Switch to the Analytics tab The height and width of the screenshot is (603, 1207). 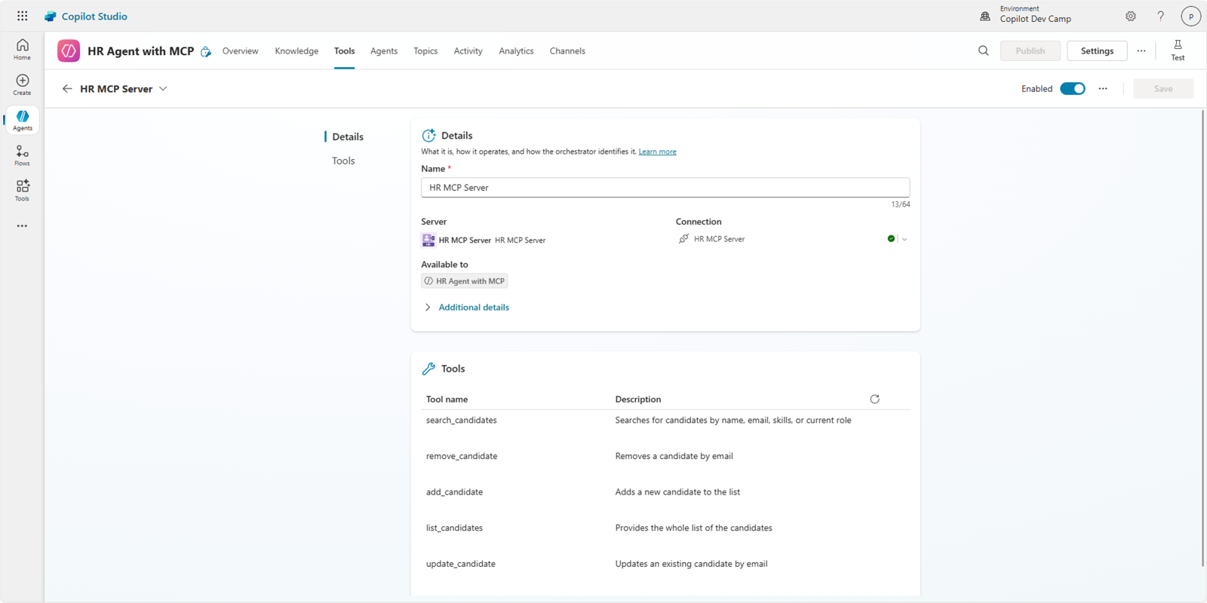[516, 51]
